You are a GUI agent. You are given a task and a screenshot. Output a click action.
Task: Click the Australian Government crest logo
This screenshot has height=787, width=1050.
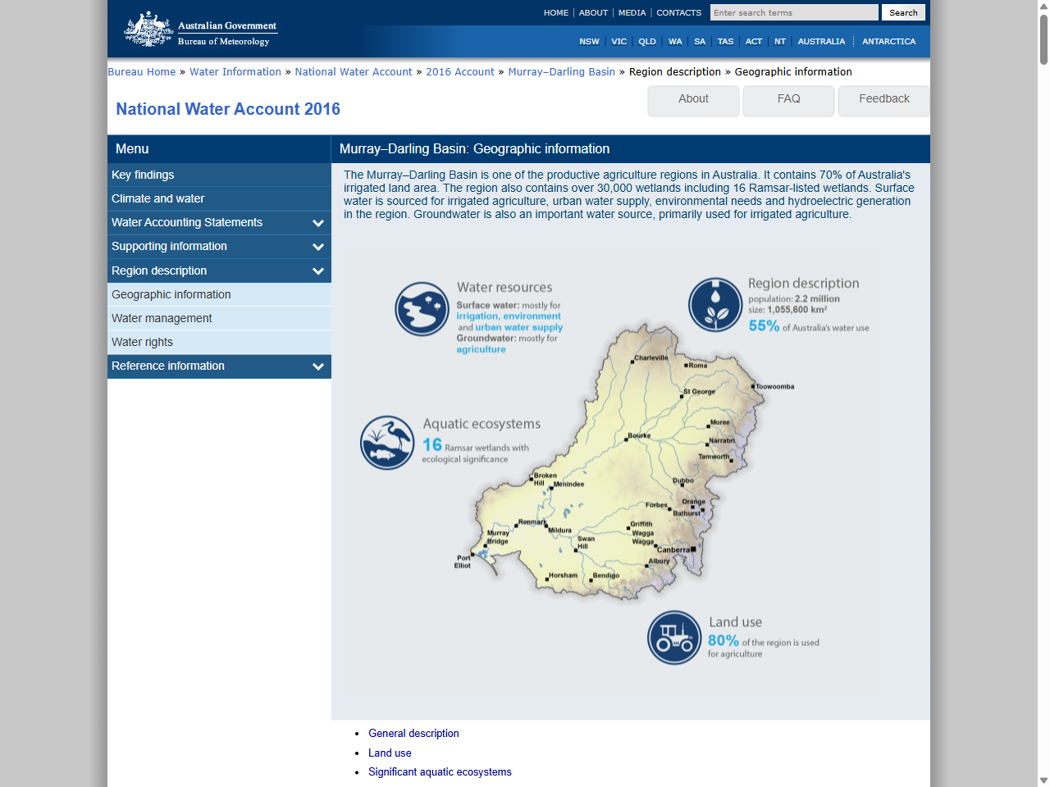(x=148, y=30)
